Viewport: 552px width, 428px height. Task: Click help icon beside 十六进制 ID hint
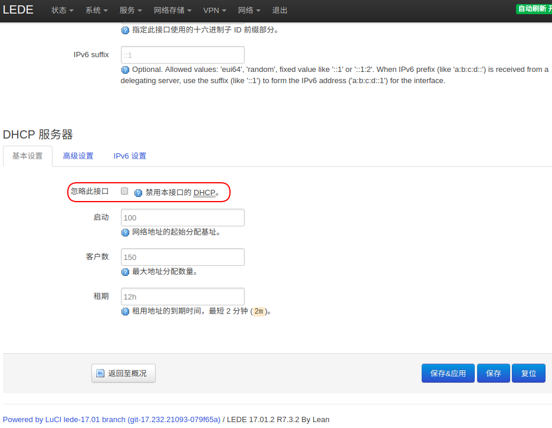tap(125, 30)
